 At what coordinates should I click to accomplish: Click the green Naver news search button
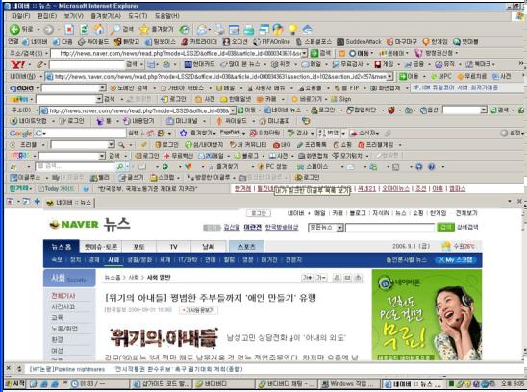445,228
